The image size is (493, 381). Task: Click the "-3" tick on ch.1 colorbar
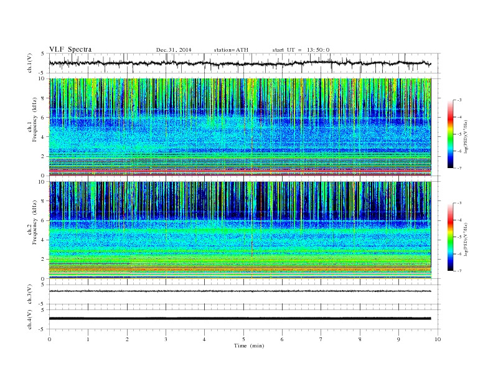(x=459, y=100)
